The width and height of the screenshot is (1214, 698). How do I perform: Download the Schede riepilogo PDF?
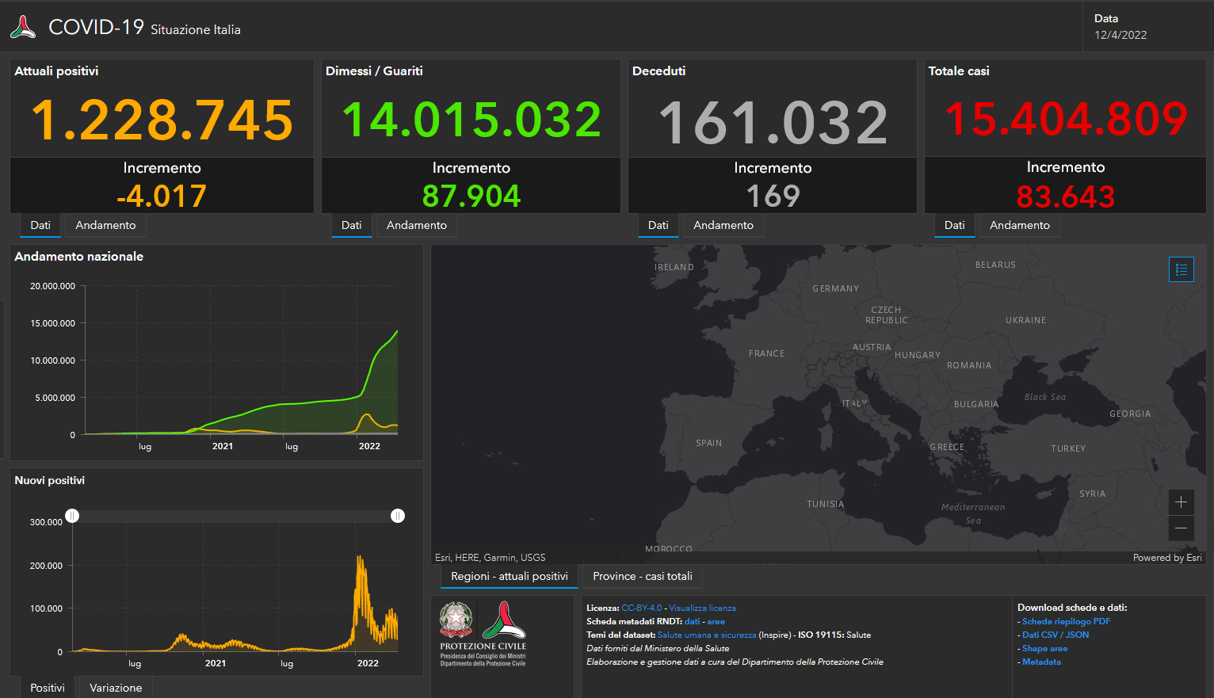[x=1064, y=621]
